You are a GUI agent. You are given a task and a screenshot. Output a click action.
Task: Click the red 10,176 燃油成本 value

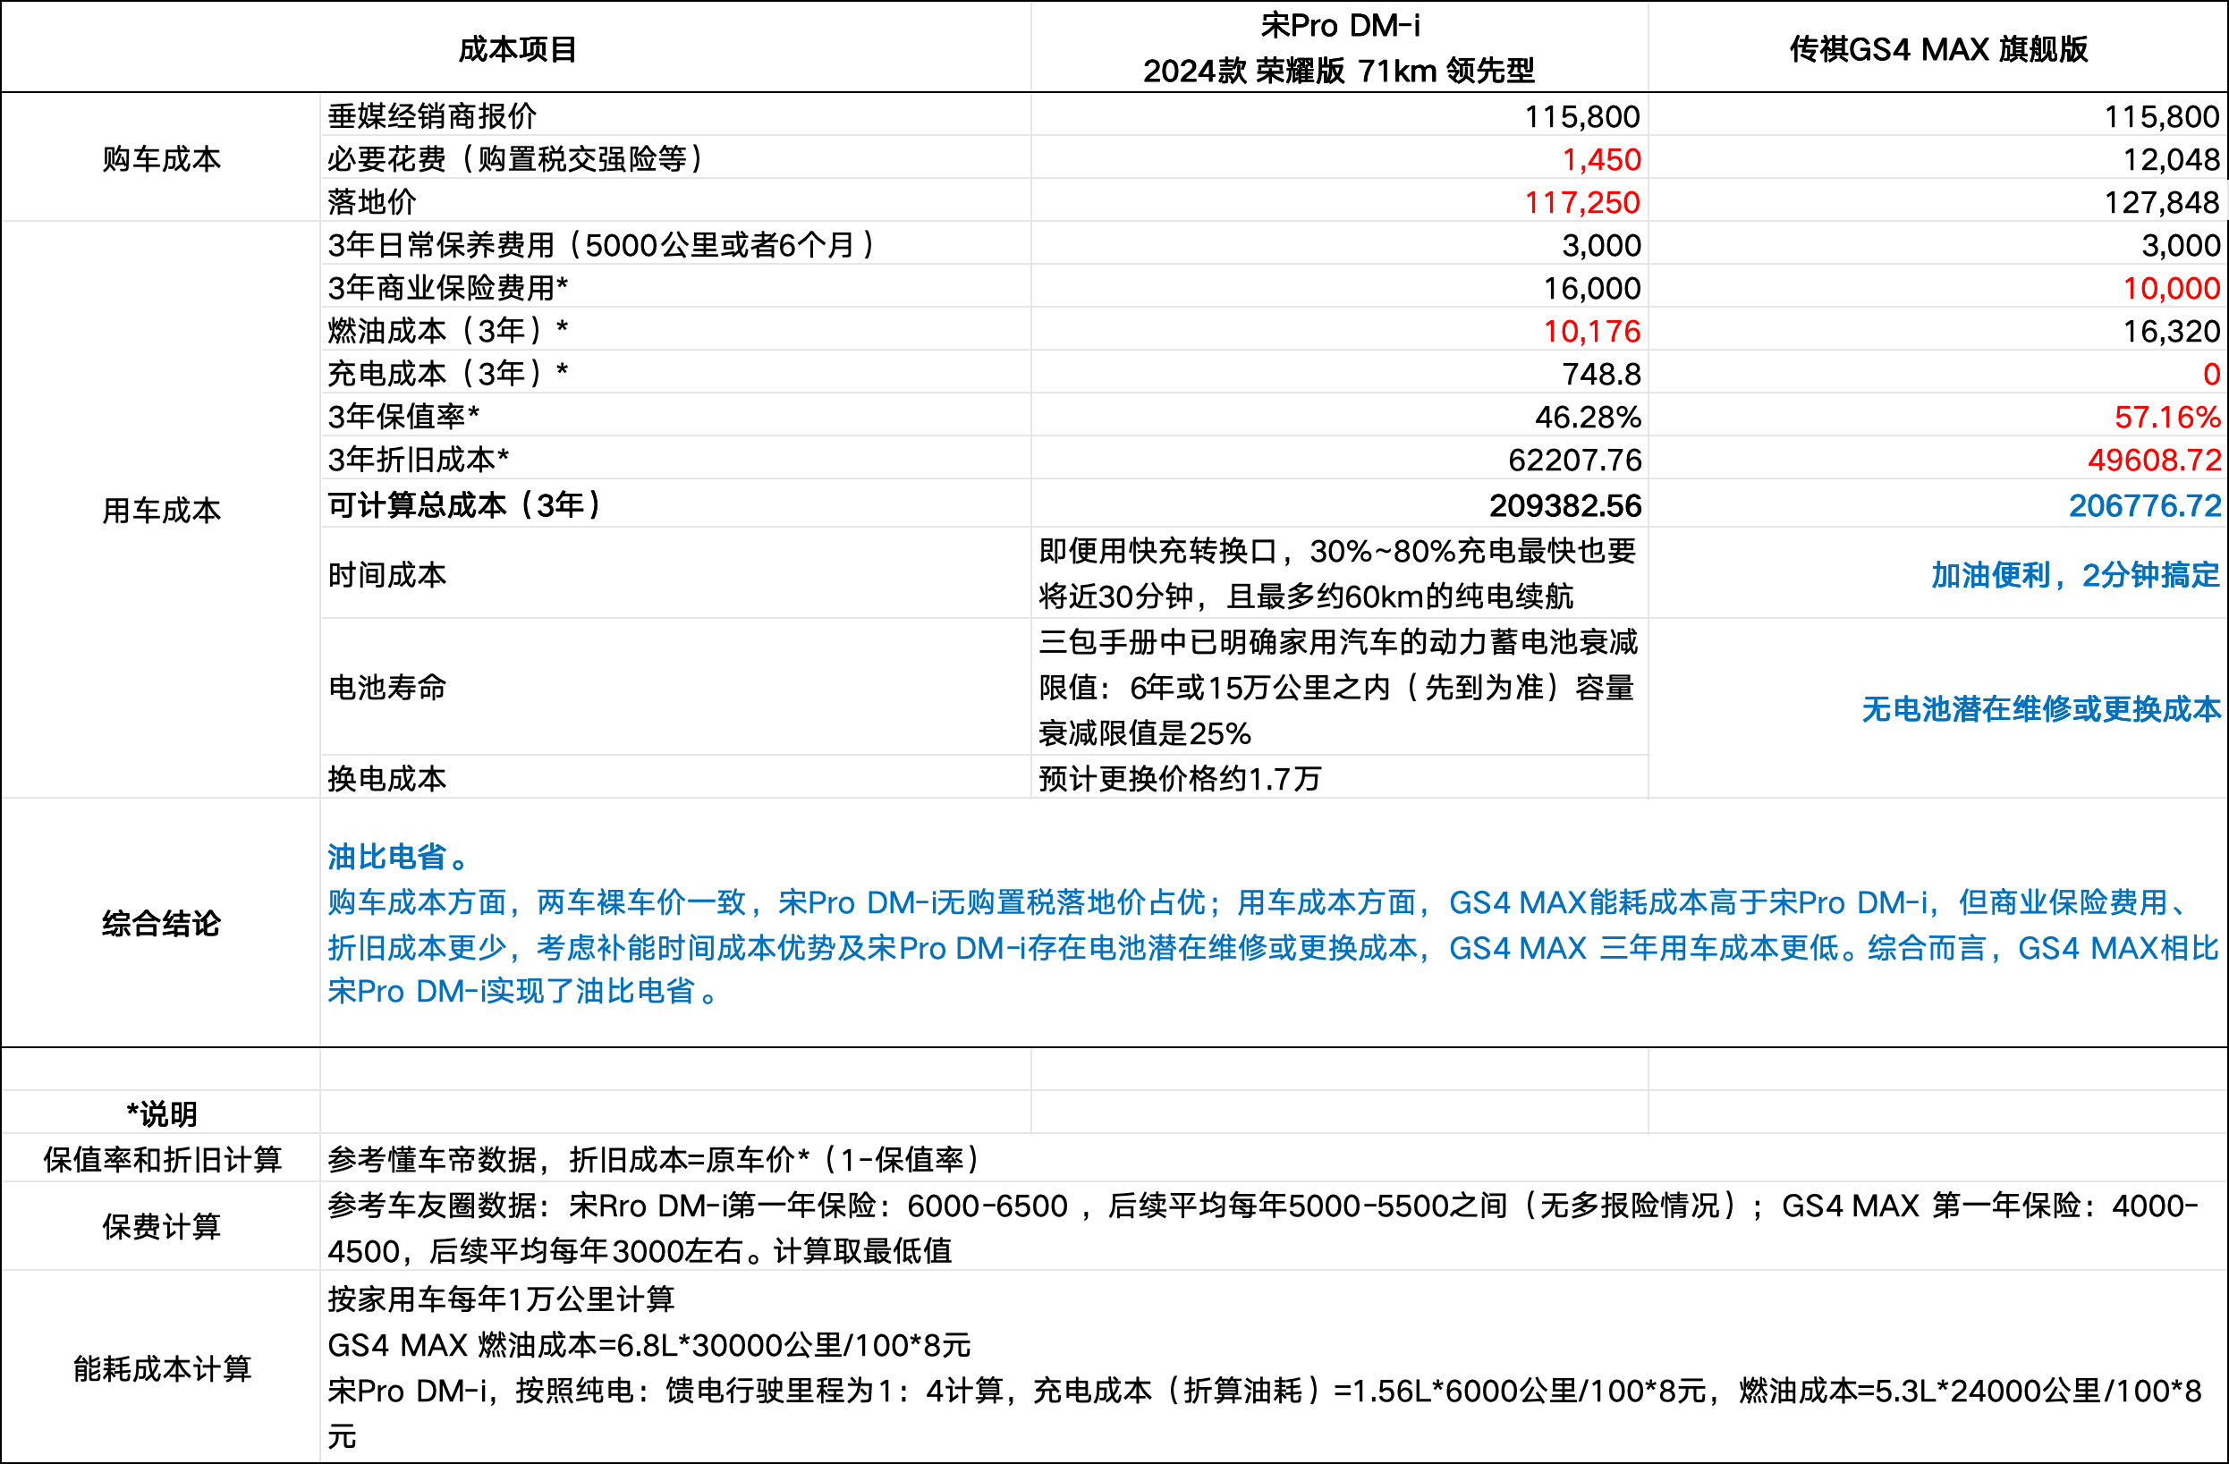click(x=1591, y=331)
